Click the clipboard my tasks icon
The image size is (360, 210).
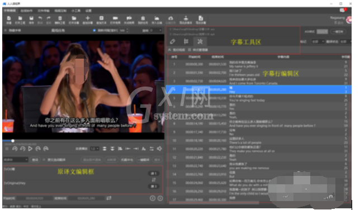143,18
